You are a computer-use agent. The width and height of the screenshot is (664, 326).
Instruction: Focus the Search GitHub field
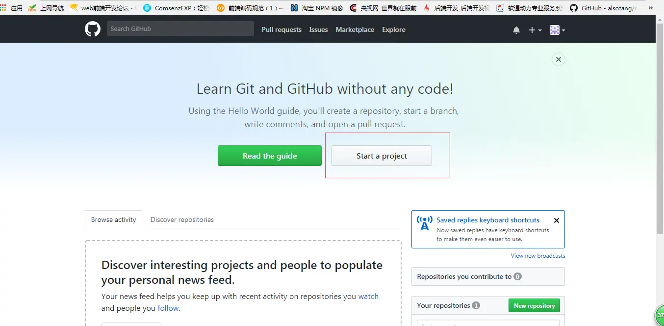(x=180, y=28)
